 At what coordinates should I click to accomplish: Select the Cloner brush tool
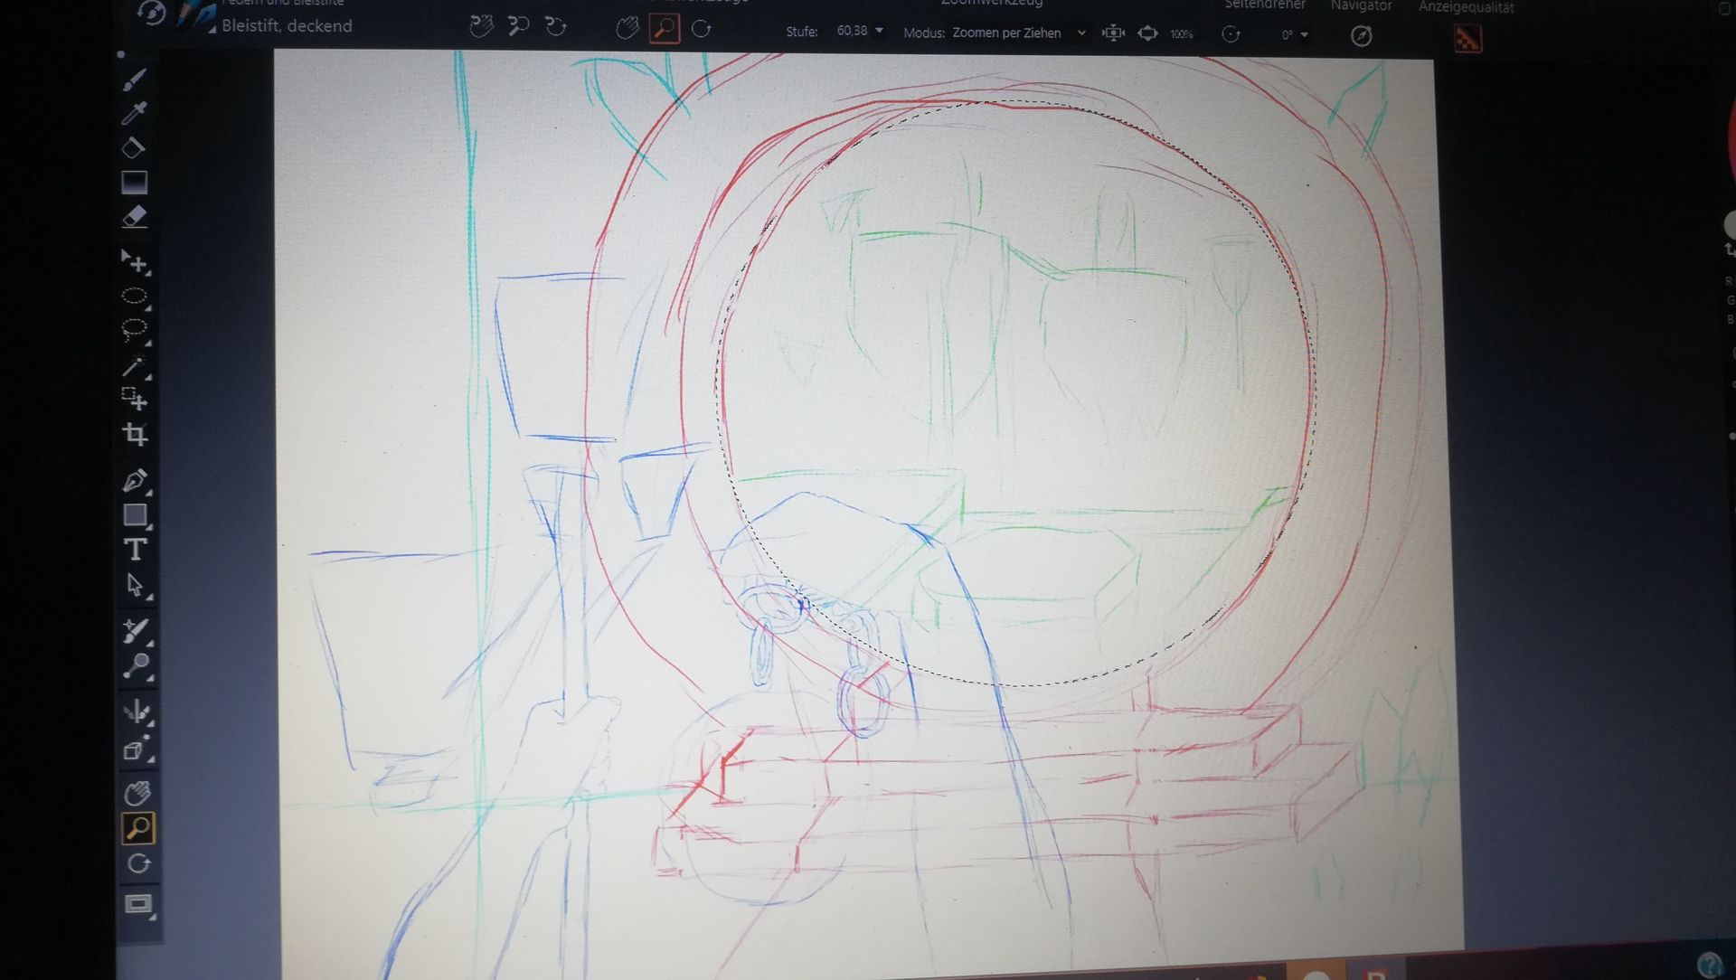[136, 630]
